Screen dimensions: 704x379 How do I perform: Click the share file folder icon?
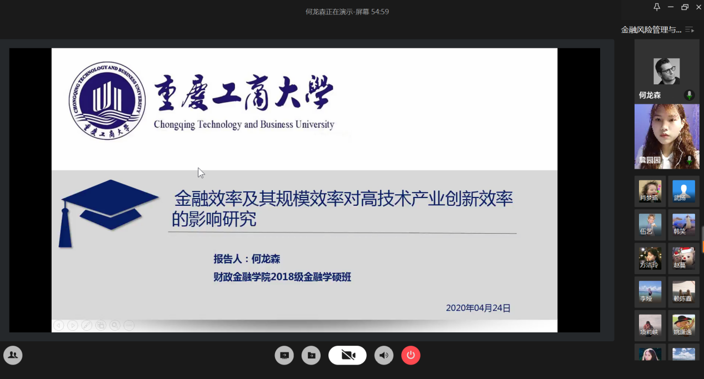pos(311,355)
